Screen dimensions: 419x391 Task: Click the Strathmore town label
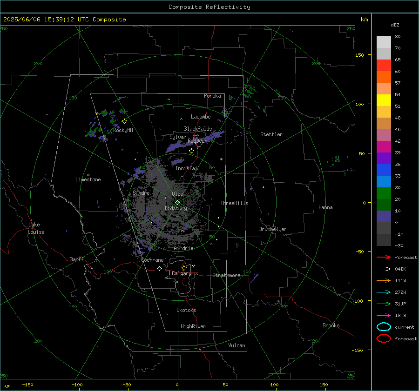226,275
